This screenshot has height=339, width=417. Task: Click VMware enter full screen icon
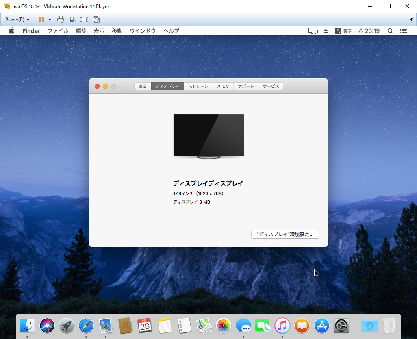click(84, 20)
